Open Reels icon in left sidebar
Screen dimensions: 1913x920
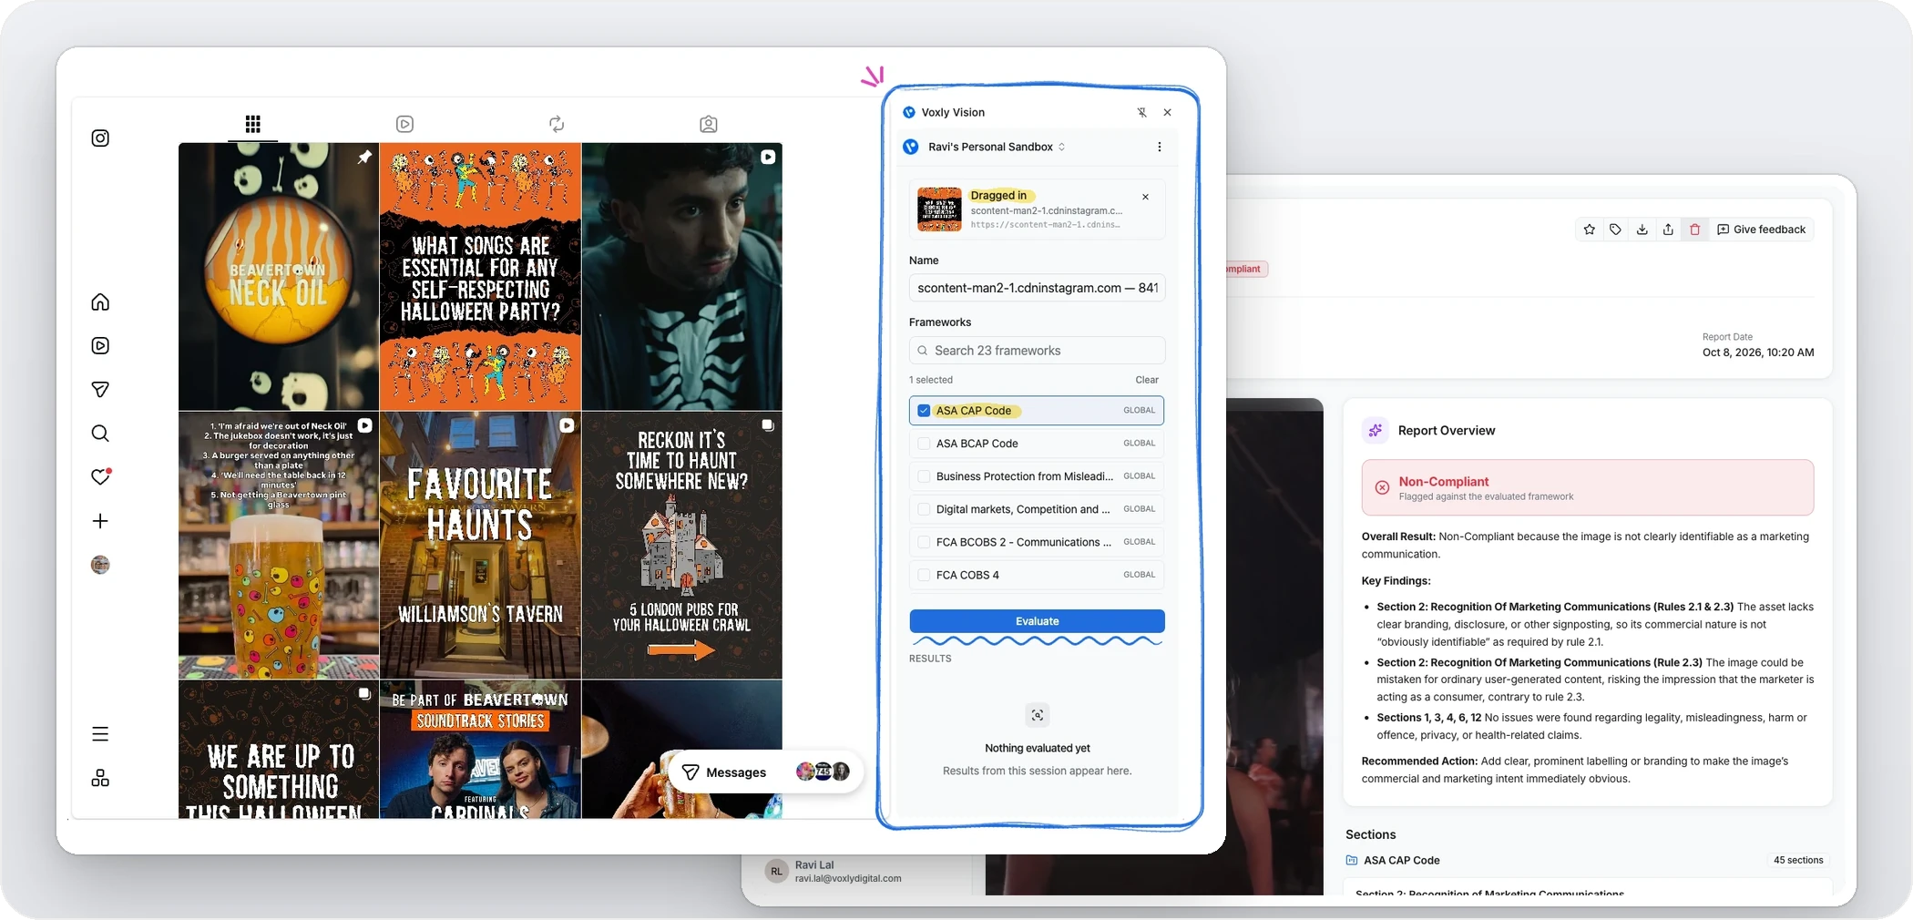100,346
